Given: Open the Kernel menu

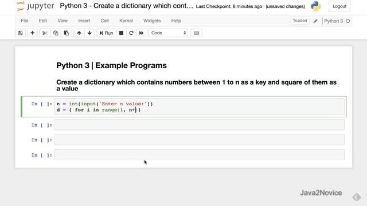Looking at the screenshot, I should pyautogui.click(x=126, y=21).
